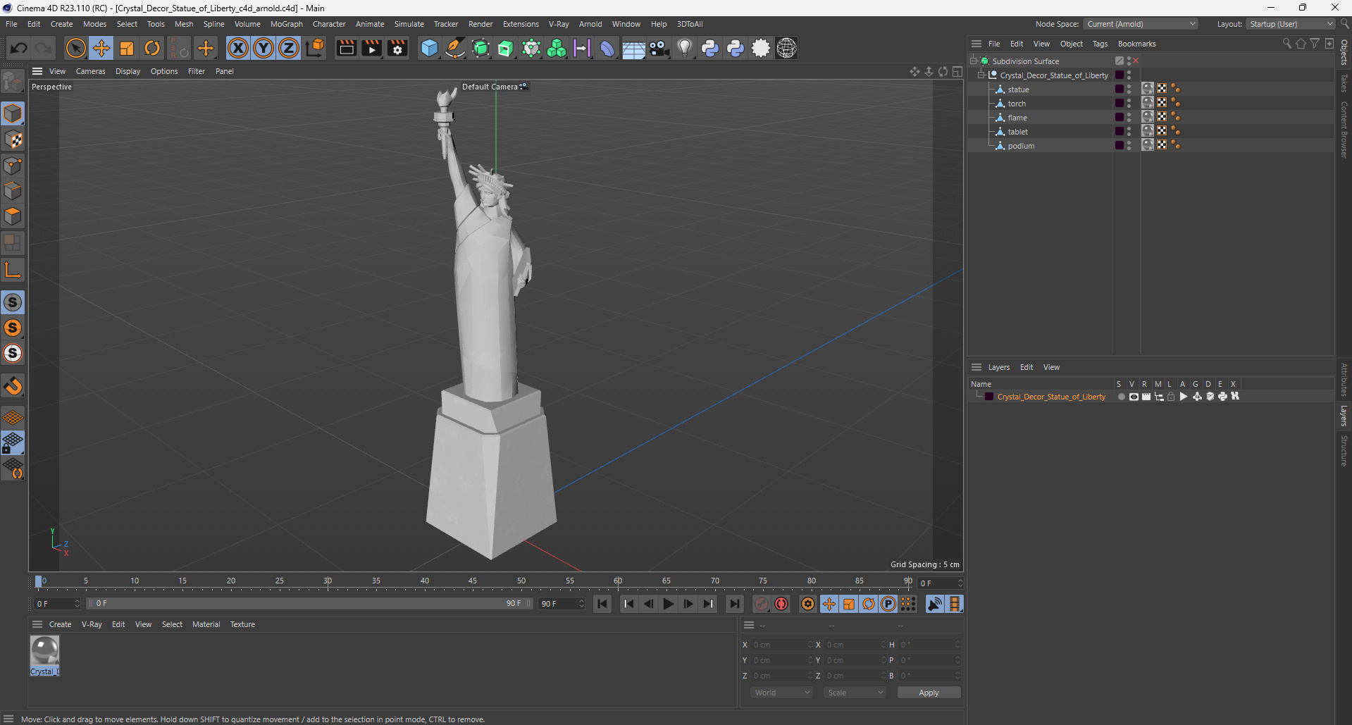Image resolution: width=1352 pixels, height=725 pixels.
Task: Click the Undo arrow icon
Action: pyautogui.click(x=19, y=48)
